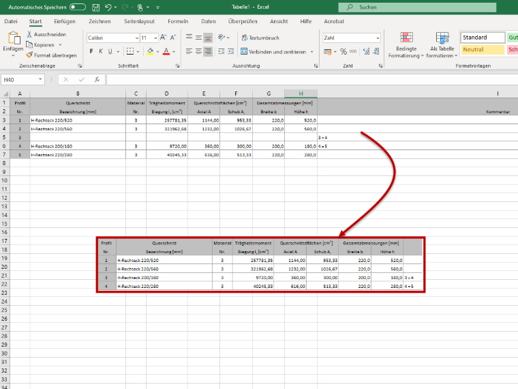518x389 pixels.
Task: Click the Redo arrow icon
Action: pos(125,8)
